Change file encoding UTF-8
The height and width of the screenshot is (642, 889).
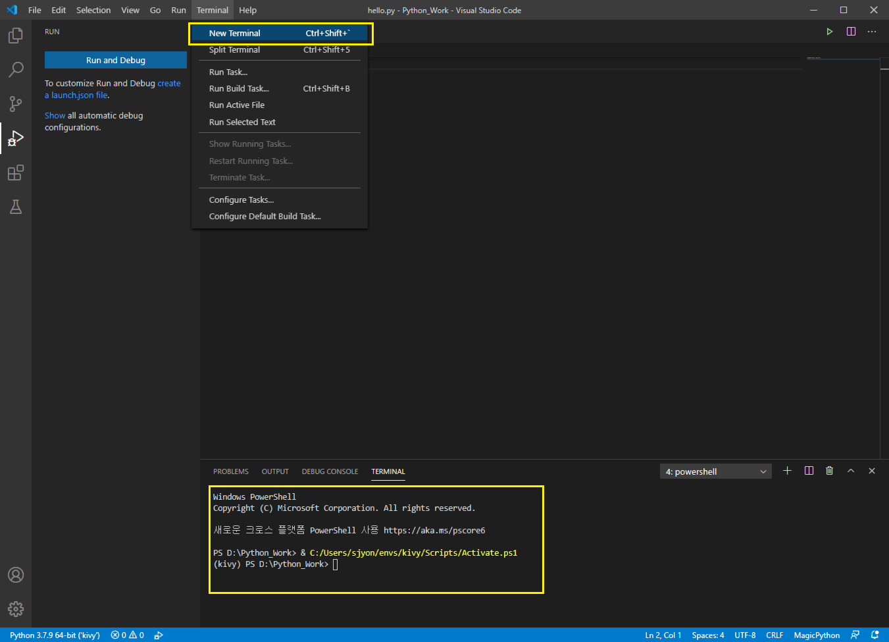click(x=745, y=635)
